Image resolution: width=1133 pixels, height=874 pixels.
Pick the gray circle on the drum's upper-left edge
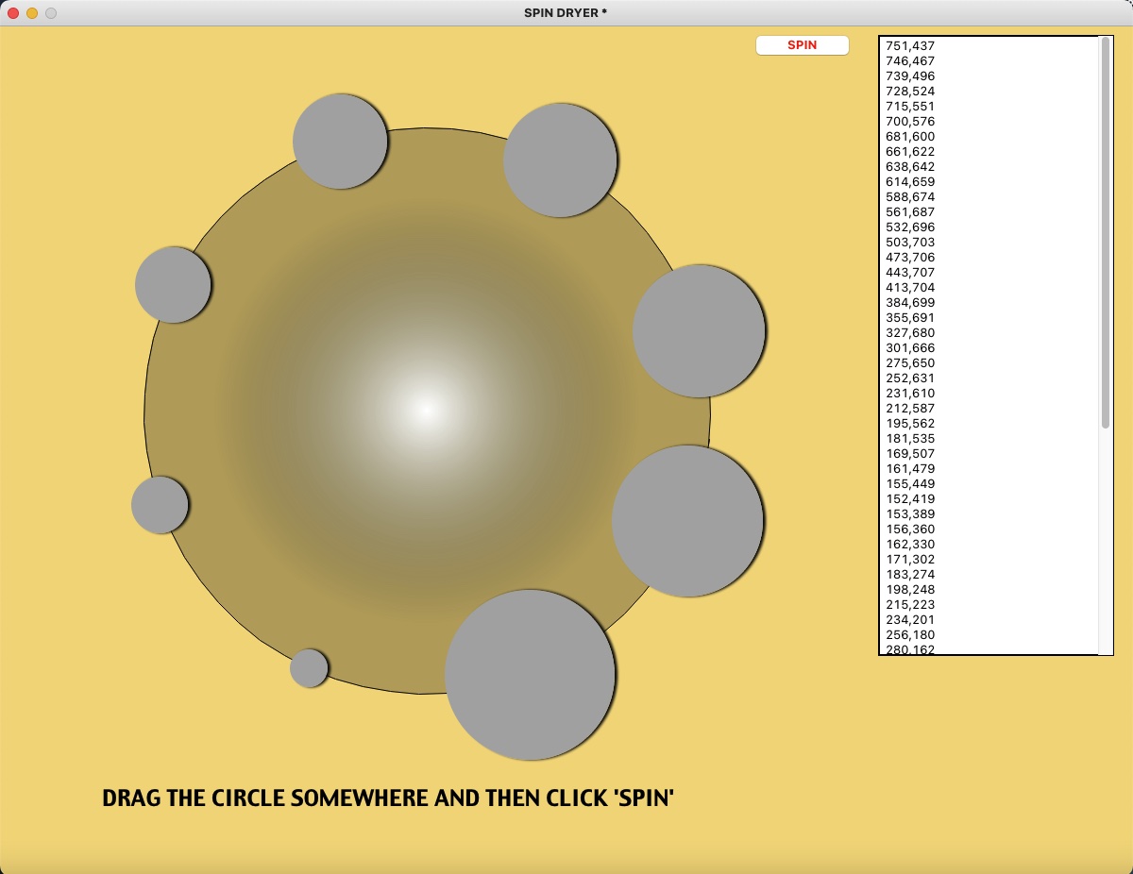(x=173, y=285)
